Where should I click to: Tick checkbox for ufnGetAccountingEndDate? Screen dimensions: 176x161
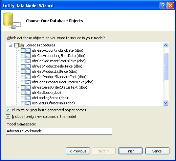[23, 50]
